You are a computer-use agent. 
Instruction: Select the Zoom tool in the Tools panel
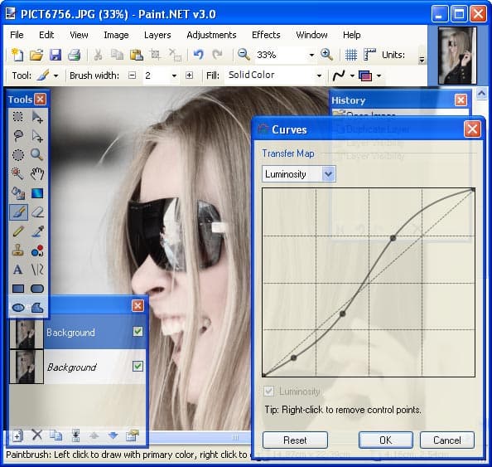click(37, 155)
